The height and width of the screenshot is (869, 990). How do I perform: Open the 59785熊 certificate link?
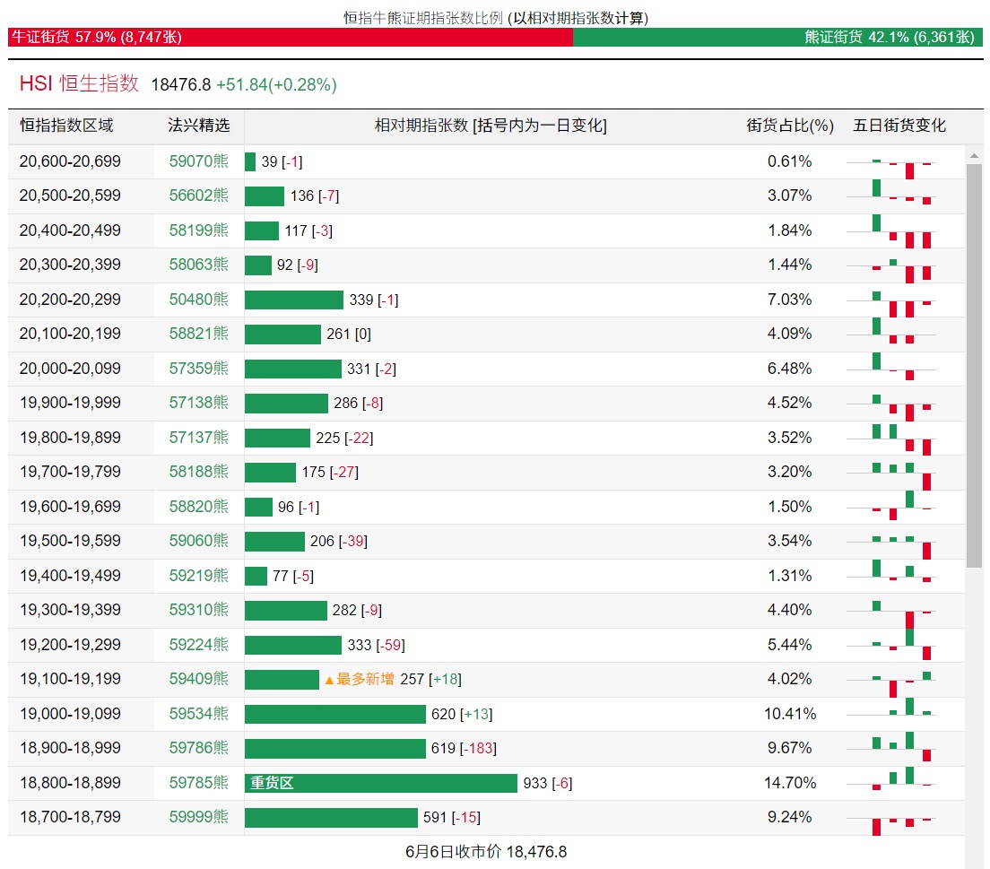pos(198,783)
